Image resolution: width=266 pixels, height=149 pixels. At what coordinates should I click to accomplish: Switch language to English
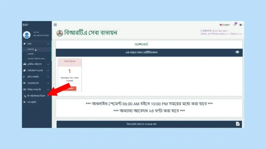pyautogui.click(x=225, y=25)
